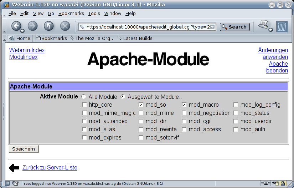Check the mod_alias checkbox

pos(84,129)
